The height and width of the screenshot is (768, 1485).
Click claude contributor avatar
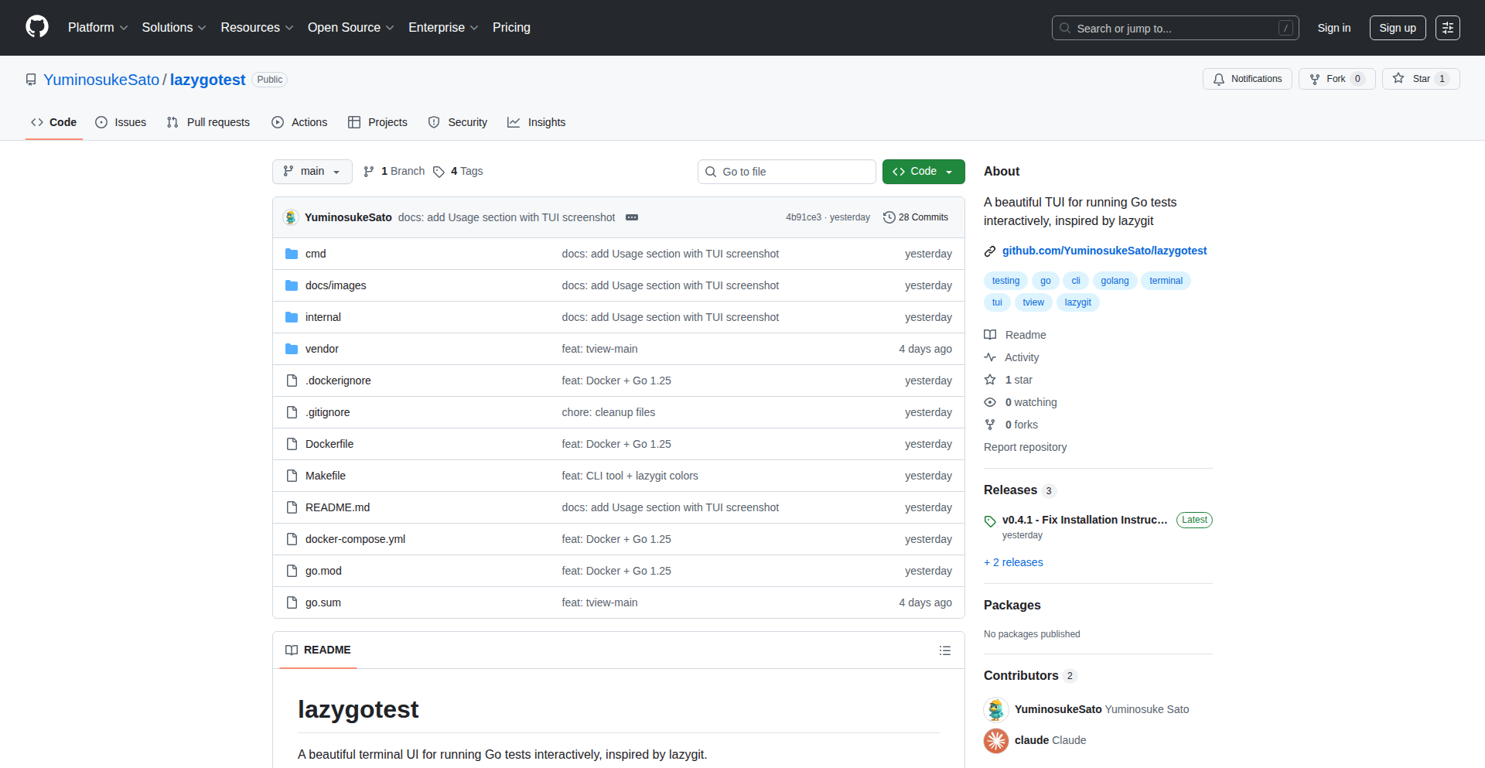pos(996,740)
